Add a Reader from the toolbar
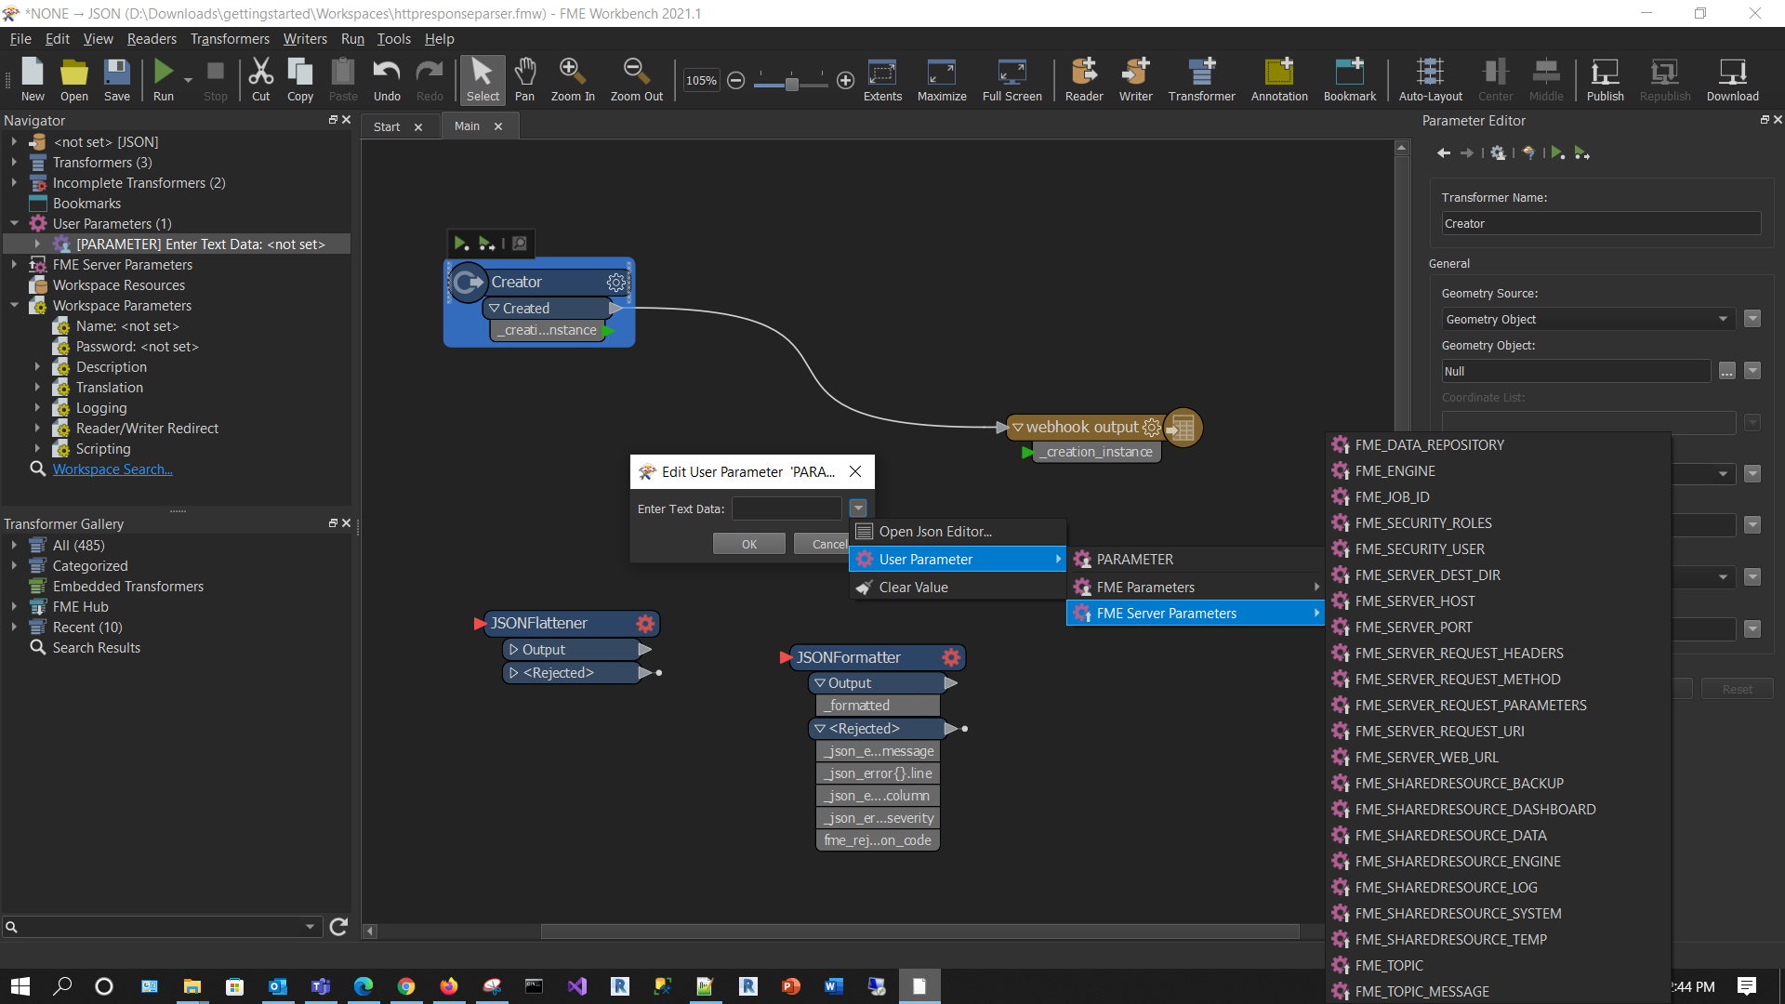 1084,79
